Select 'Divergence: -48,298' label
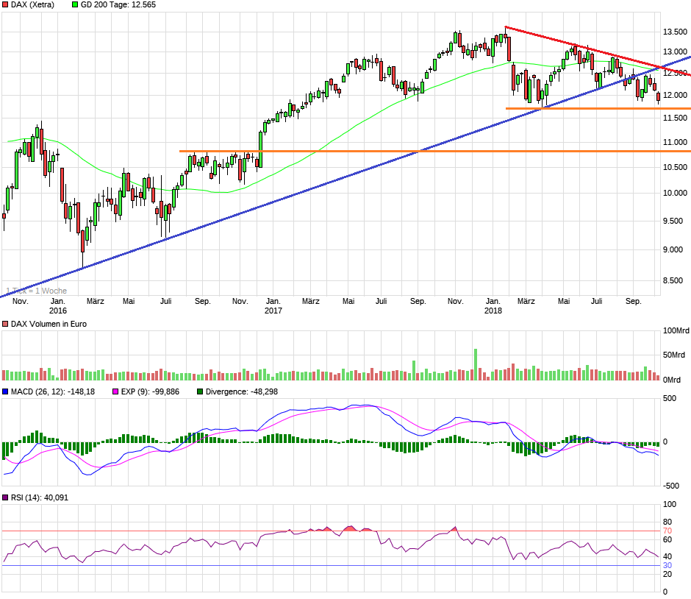The image size is (691, 599). (242, 391)
